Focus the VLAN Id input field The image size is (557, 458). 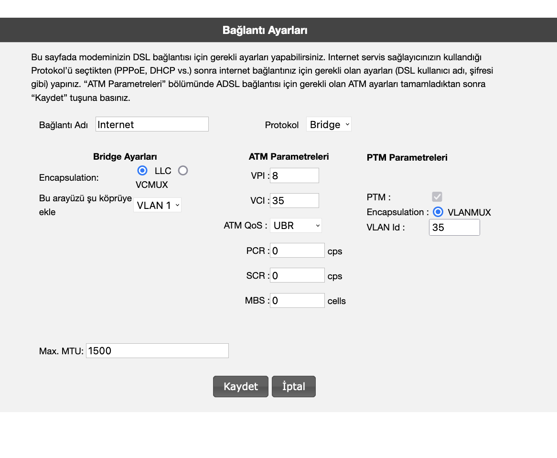[454, 228]
